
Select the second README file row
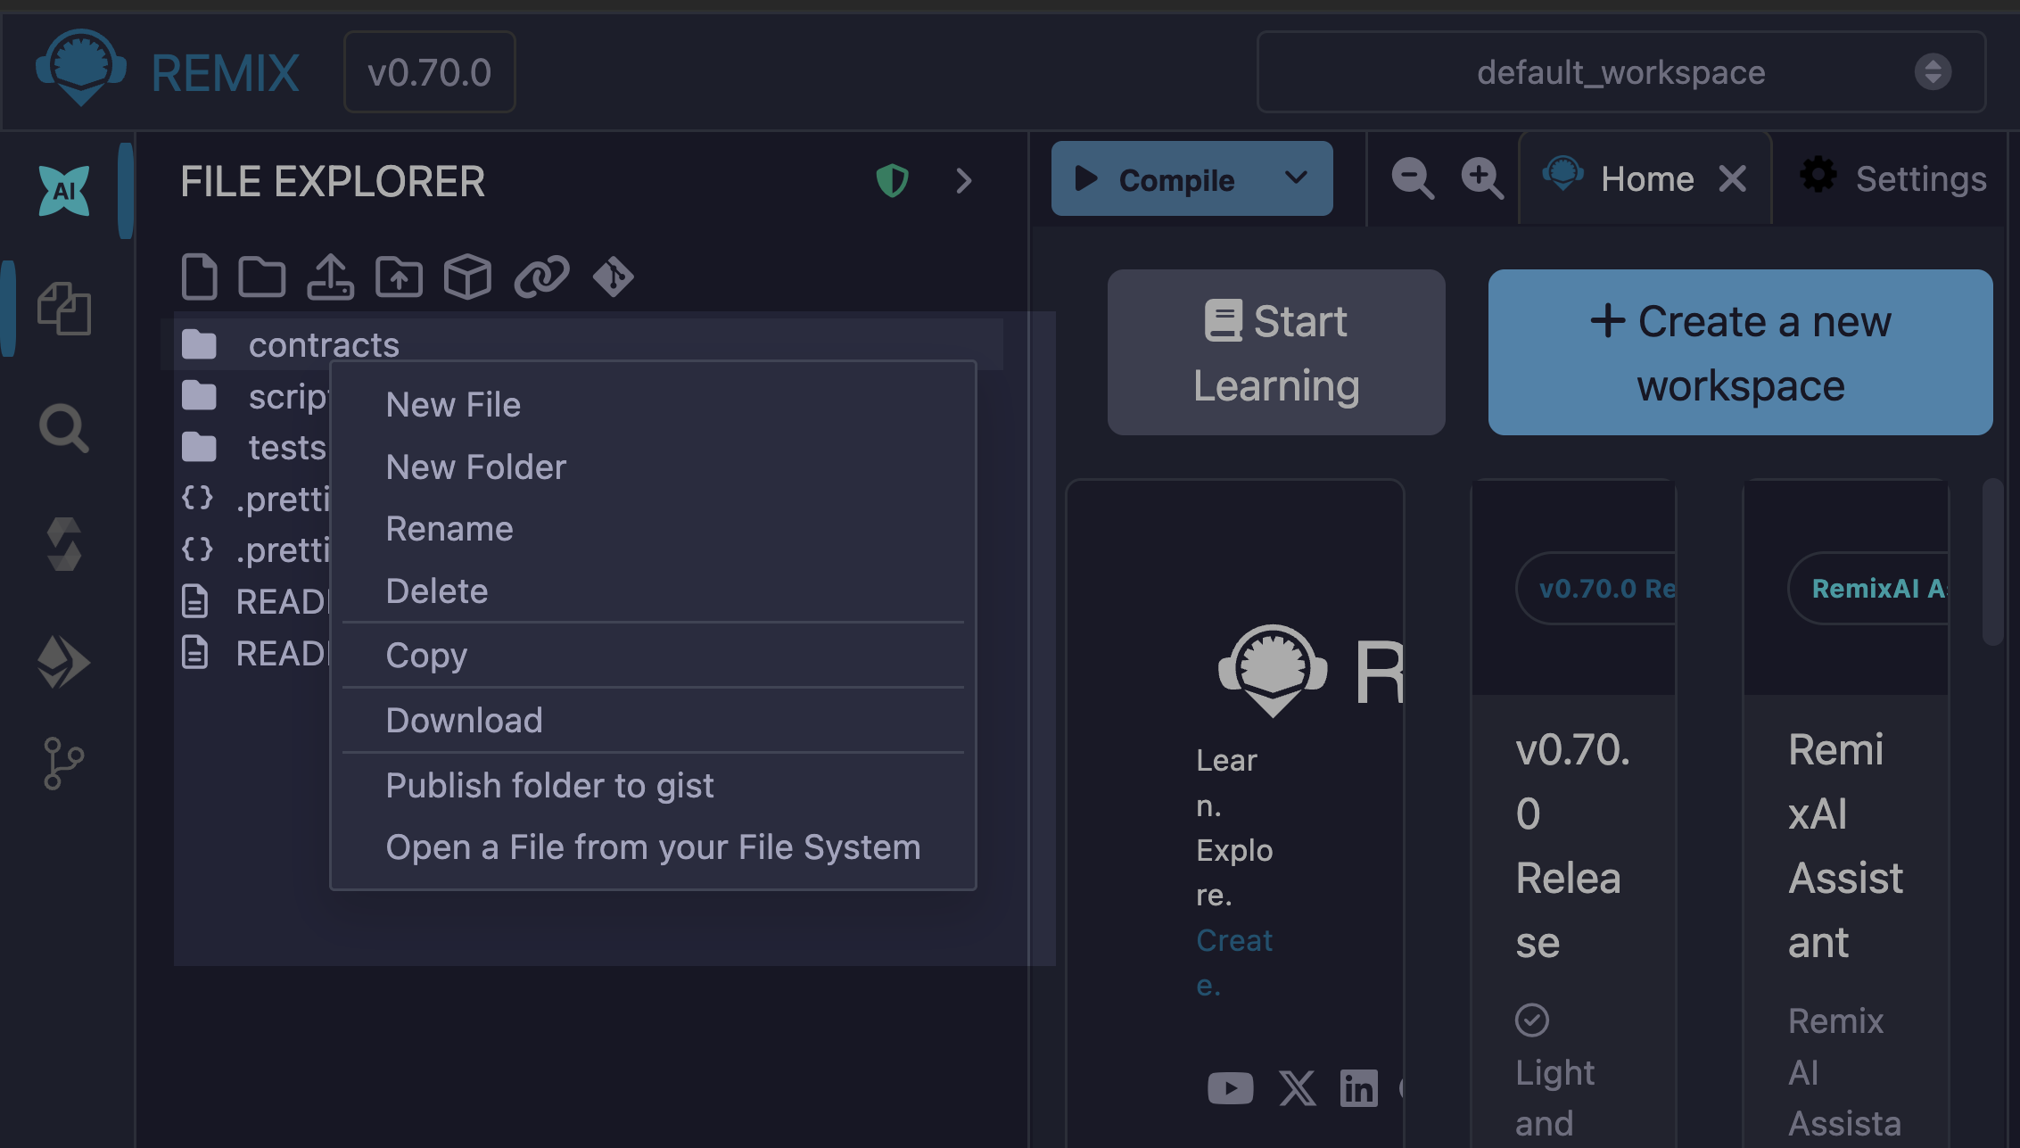[254, 654]
